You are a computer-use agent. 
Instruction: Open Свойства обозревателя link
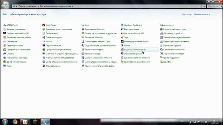click(174, 50)
